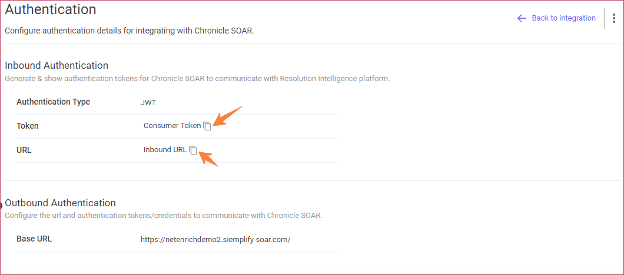Copy the Inbound URL to clipboard
The width and height of the screenshot is (624, 275).
pos(193,150)
